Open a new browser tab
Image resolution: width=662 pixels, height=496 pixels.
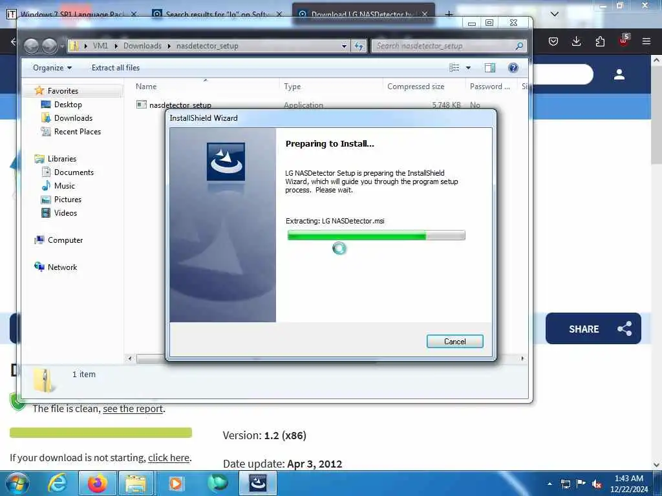click(x=449, y=14)
